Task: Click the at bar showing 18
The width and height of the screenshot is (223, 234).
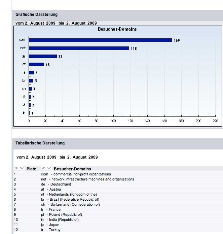Action: click(x=36, y=64)
